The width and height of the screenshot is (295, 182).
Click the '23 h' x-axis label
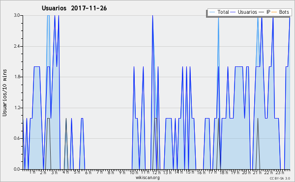point(280,173)
